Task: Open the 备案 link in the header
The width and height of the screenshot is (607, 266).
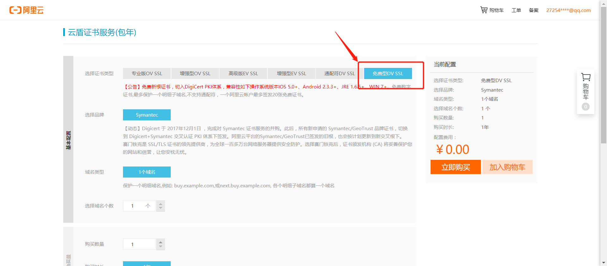Action: (534, 10)
